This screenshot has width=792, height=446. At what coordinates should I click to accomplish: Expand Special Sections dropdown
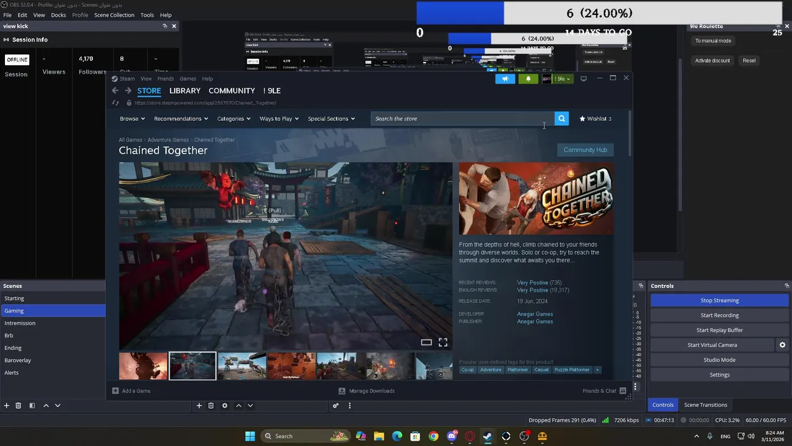(332, 118)
